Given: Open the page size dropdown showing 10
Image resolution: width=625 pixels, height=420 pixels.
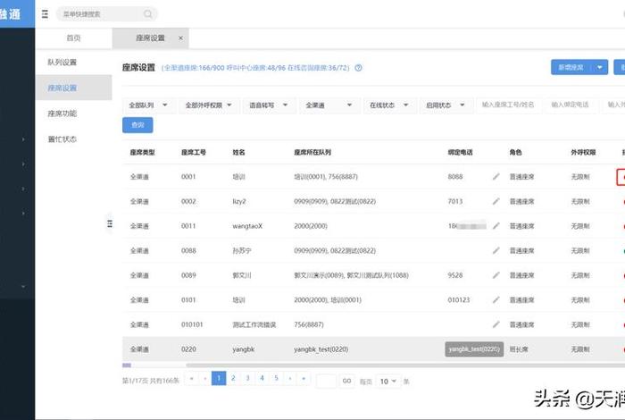Looking at the screenshot, I should 388,381.
